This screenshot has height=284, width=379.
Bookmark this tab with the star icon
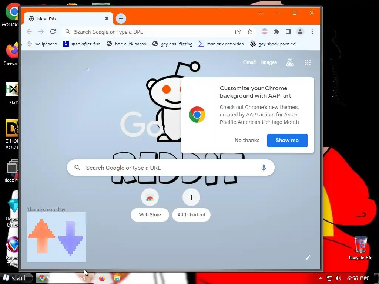click(250, 32)
